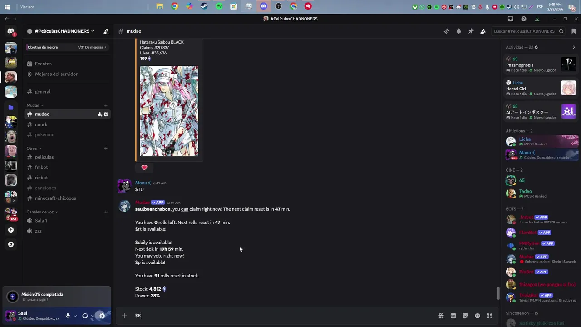The width and height of the screenshot is (581, 327).
Task: Open activity settings gear beside Actividad — 22
Action: click(536, 47)
